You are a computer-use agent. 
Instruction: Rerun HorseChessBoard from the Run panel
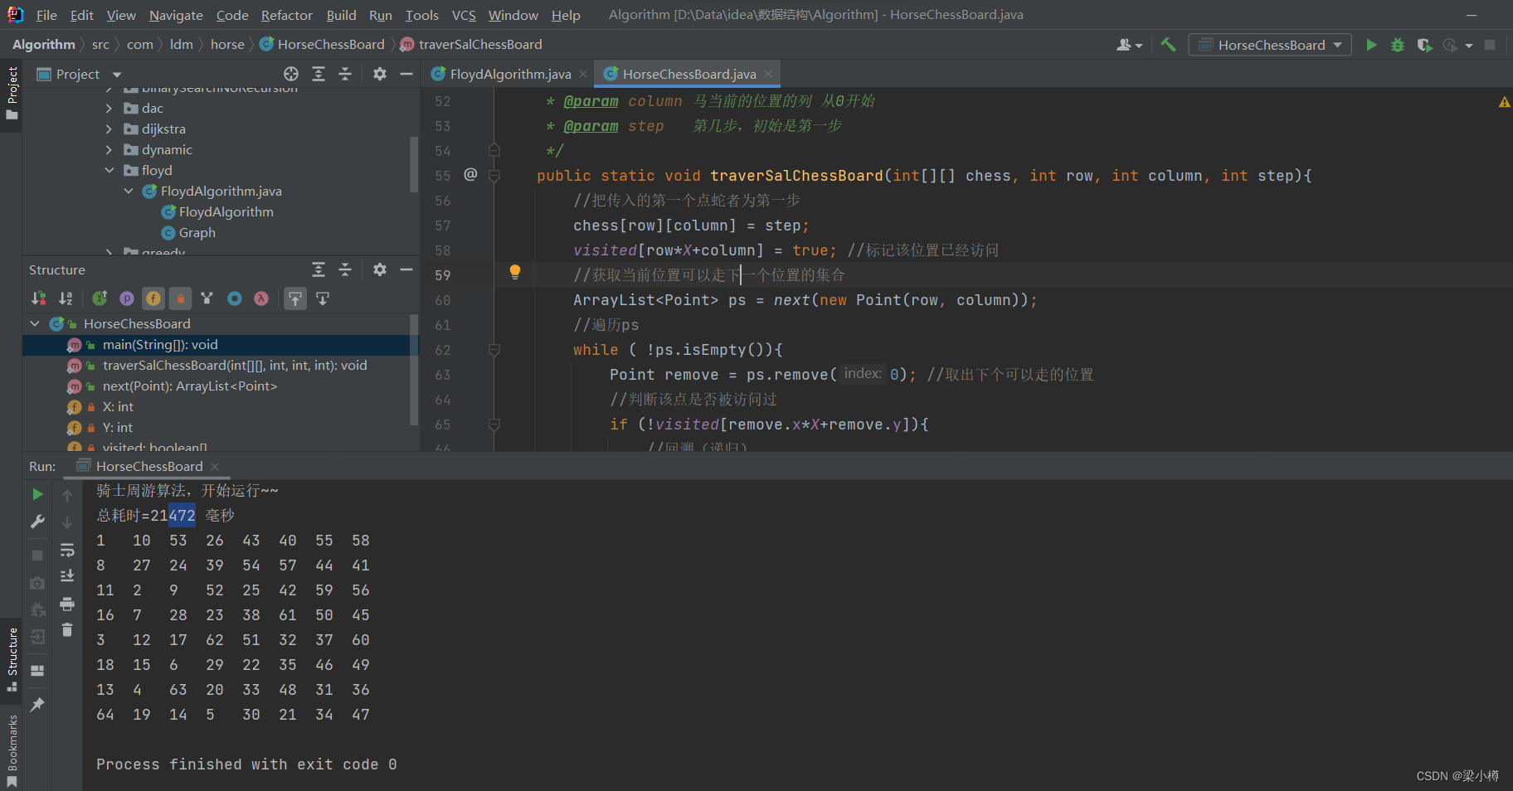pos(37,494)
